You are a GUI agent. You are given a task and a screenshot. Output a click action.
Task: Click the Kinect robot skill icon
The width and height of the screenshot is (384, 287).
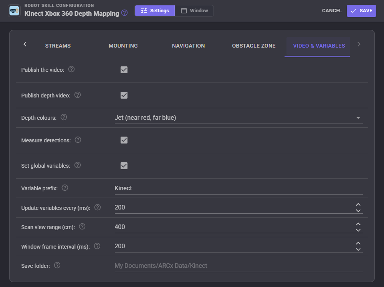pyautogui.click(x=14, y=11)
